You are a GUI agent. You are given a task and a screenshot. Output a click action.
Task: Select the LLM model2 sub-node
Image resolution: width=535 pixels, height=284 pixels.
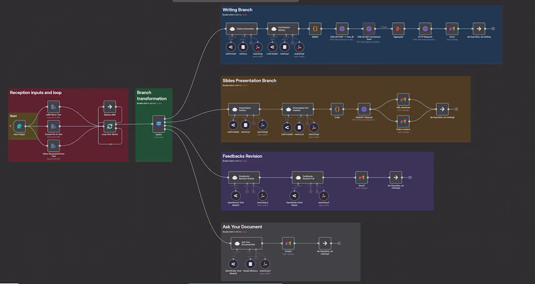pos(233,125)
